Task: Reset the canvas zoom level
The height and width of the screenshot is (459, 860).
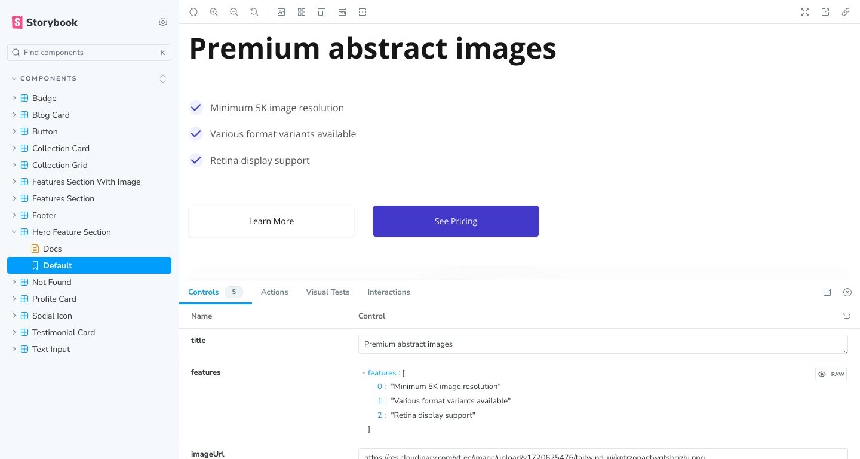Action: pyautogui.click(x=254, y=12)
